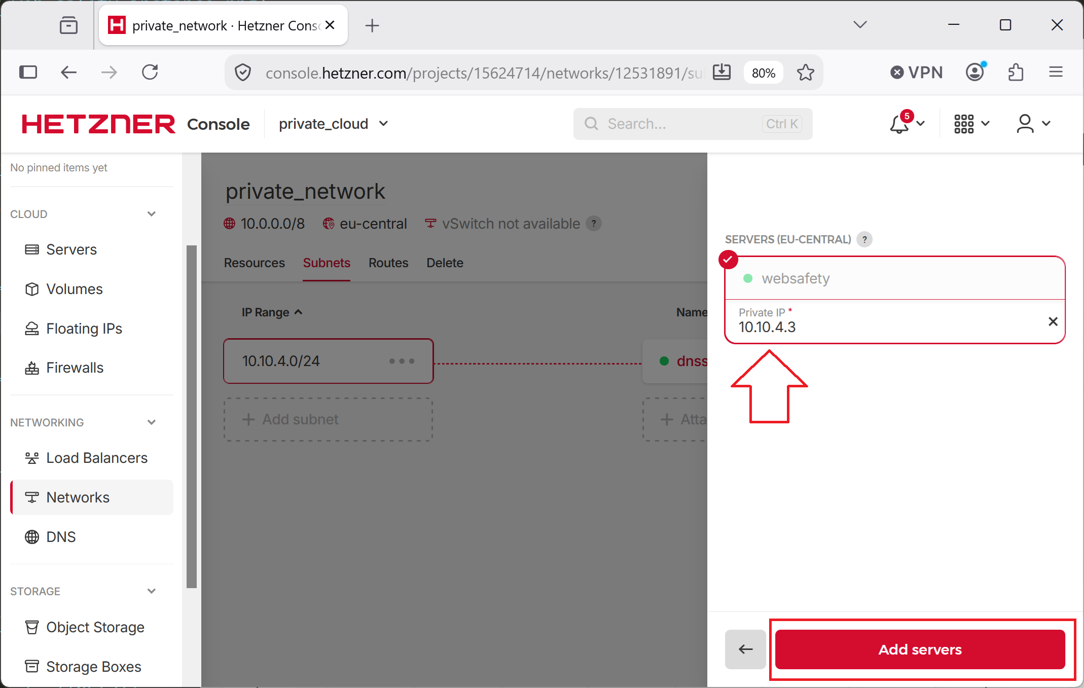
Task: Click the 80% zoom level indicator
Action: (764, 73)
